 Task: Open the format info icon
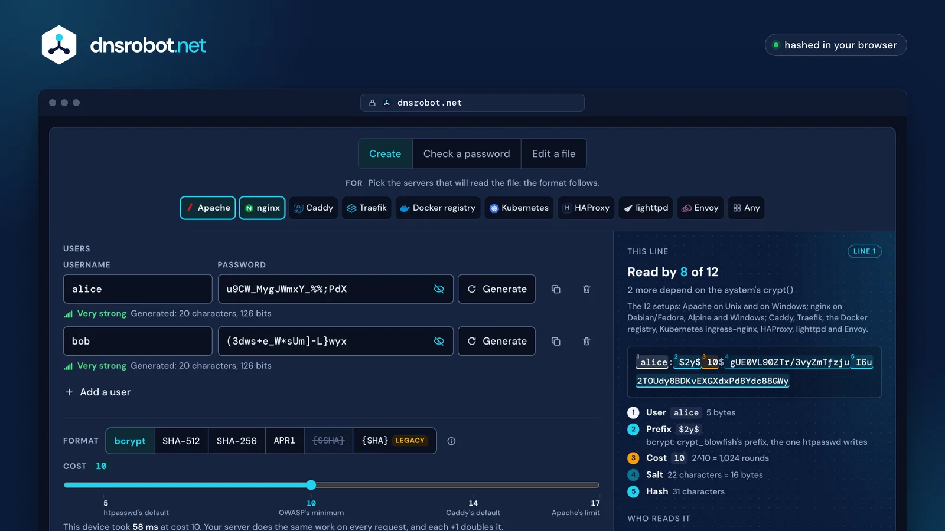(451, 441)
